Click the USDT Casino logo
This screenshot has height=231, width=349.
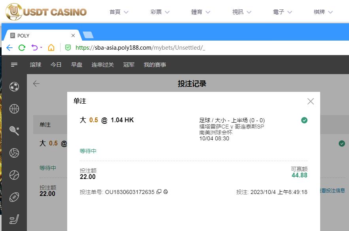coord(46,12)
